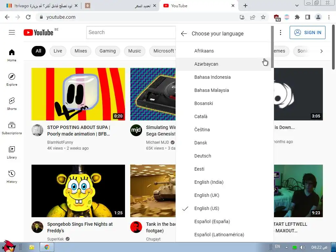Click the share page icon in the address bar
Screen dimensions: 336x252
pos(253,17)
